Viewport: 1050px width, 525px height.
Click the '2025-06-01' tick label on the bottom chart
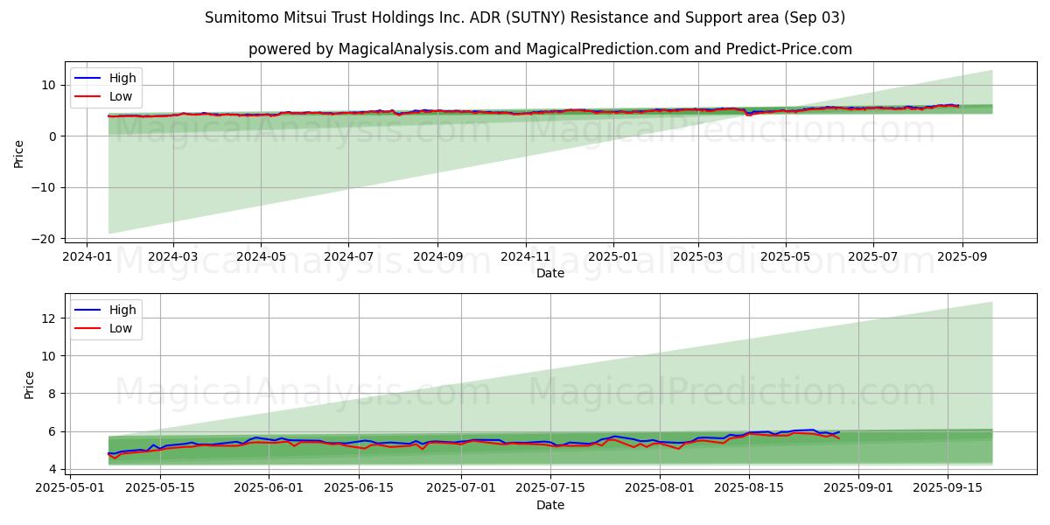click(x=268, y=489)
